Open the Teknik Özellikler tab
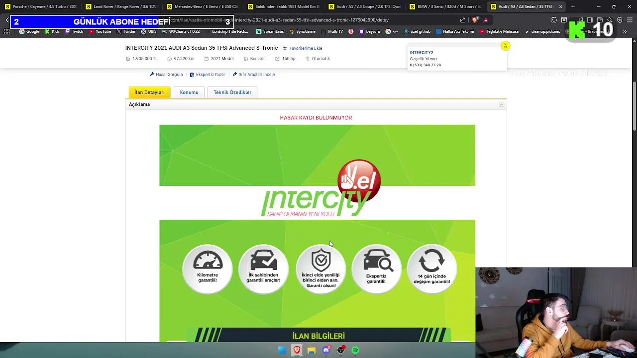 pos(232,92)
